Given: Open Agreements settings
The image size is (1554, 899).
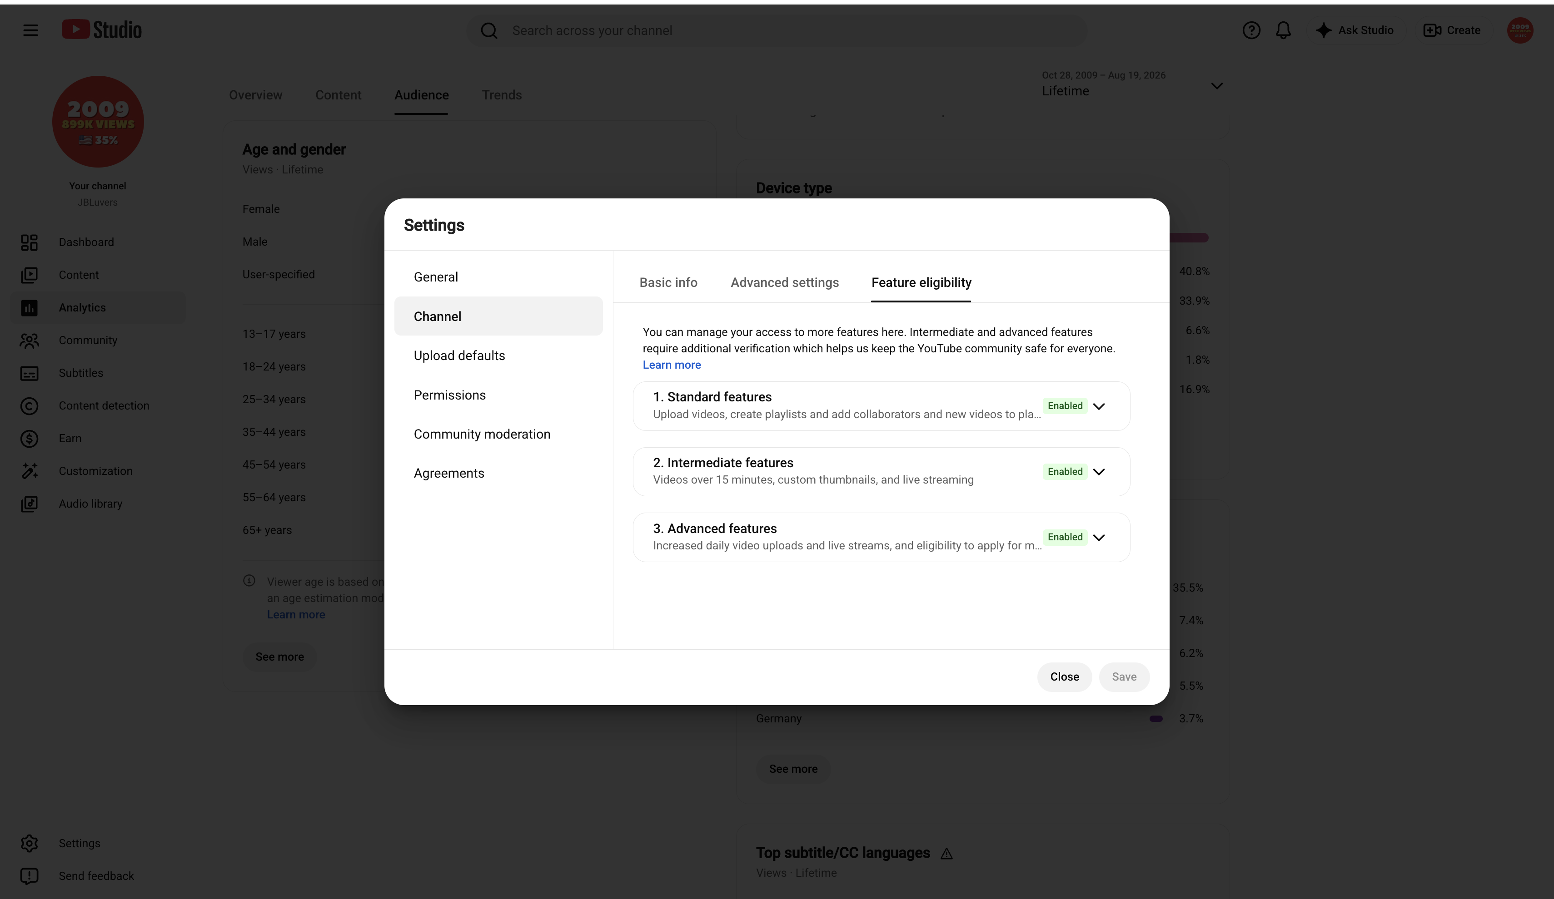Looking at the screenshot, I should pos(498,473).
